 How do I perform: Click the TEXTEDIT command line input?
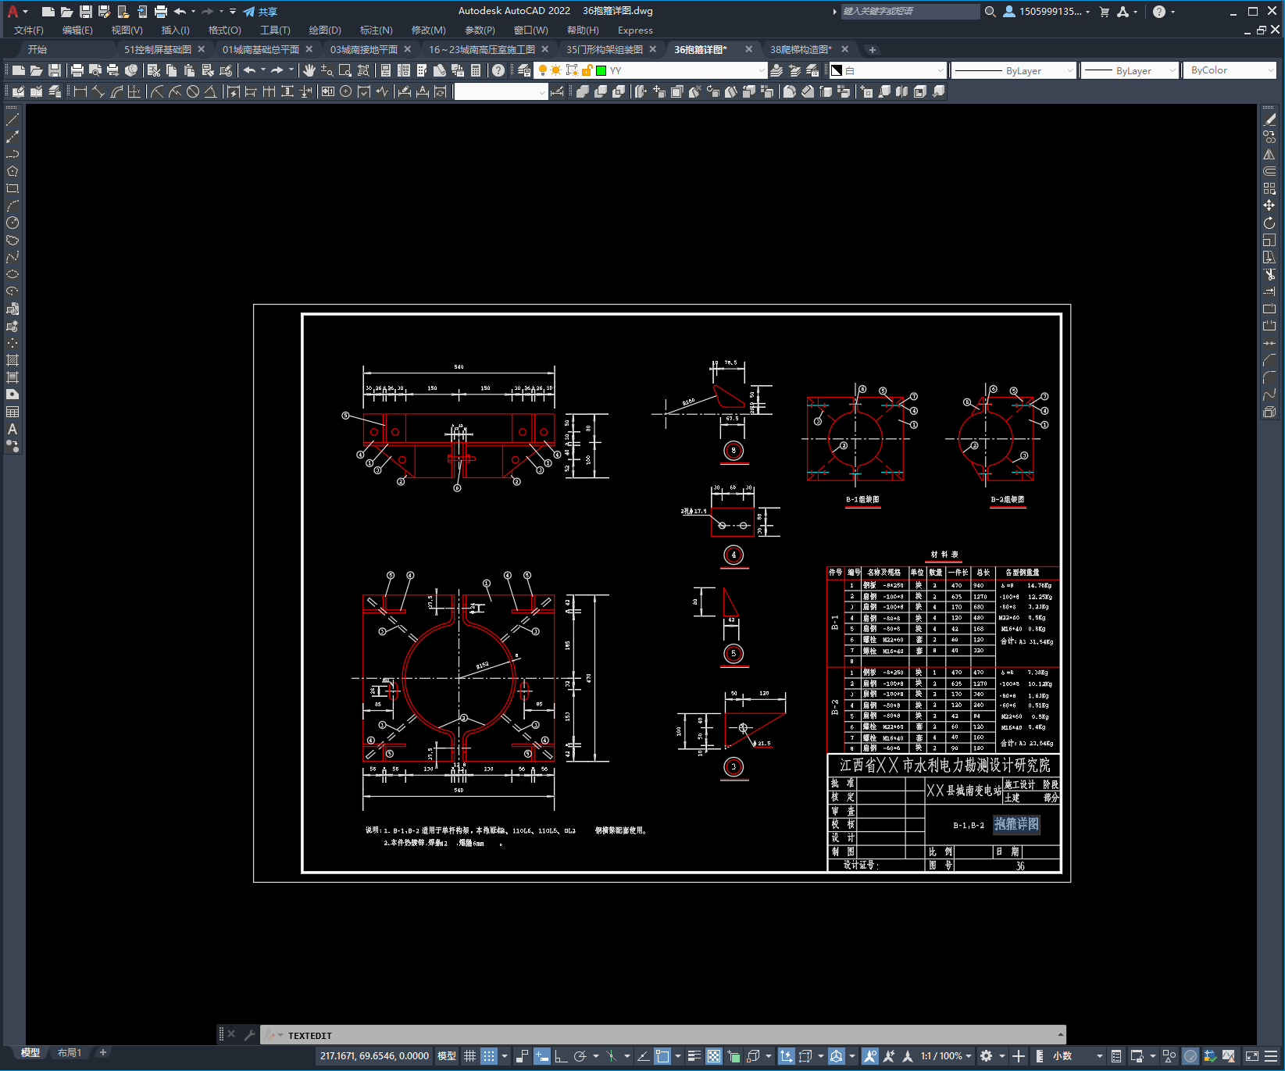click(664, 1035)
